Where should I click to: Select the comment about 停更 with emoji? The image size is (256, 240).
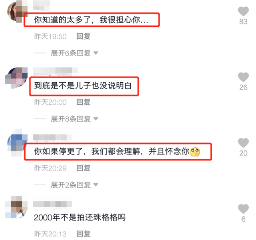117,151
